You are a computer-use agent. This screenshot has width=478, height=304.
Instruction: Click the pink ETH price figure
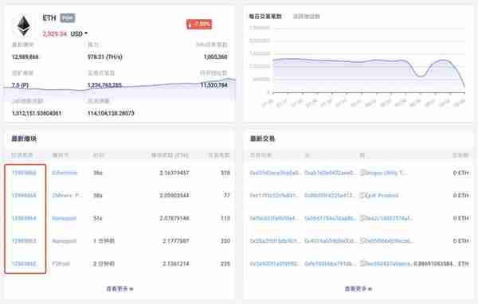tap(54, 33)
